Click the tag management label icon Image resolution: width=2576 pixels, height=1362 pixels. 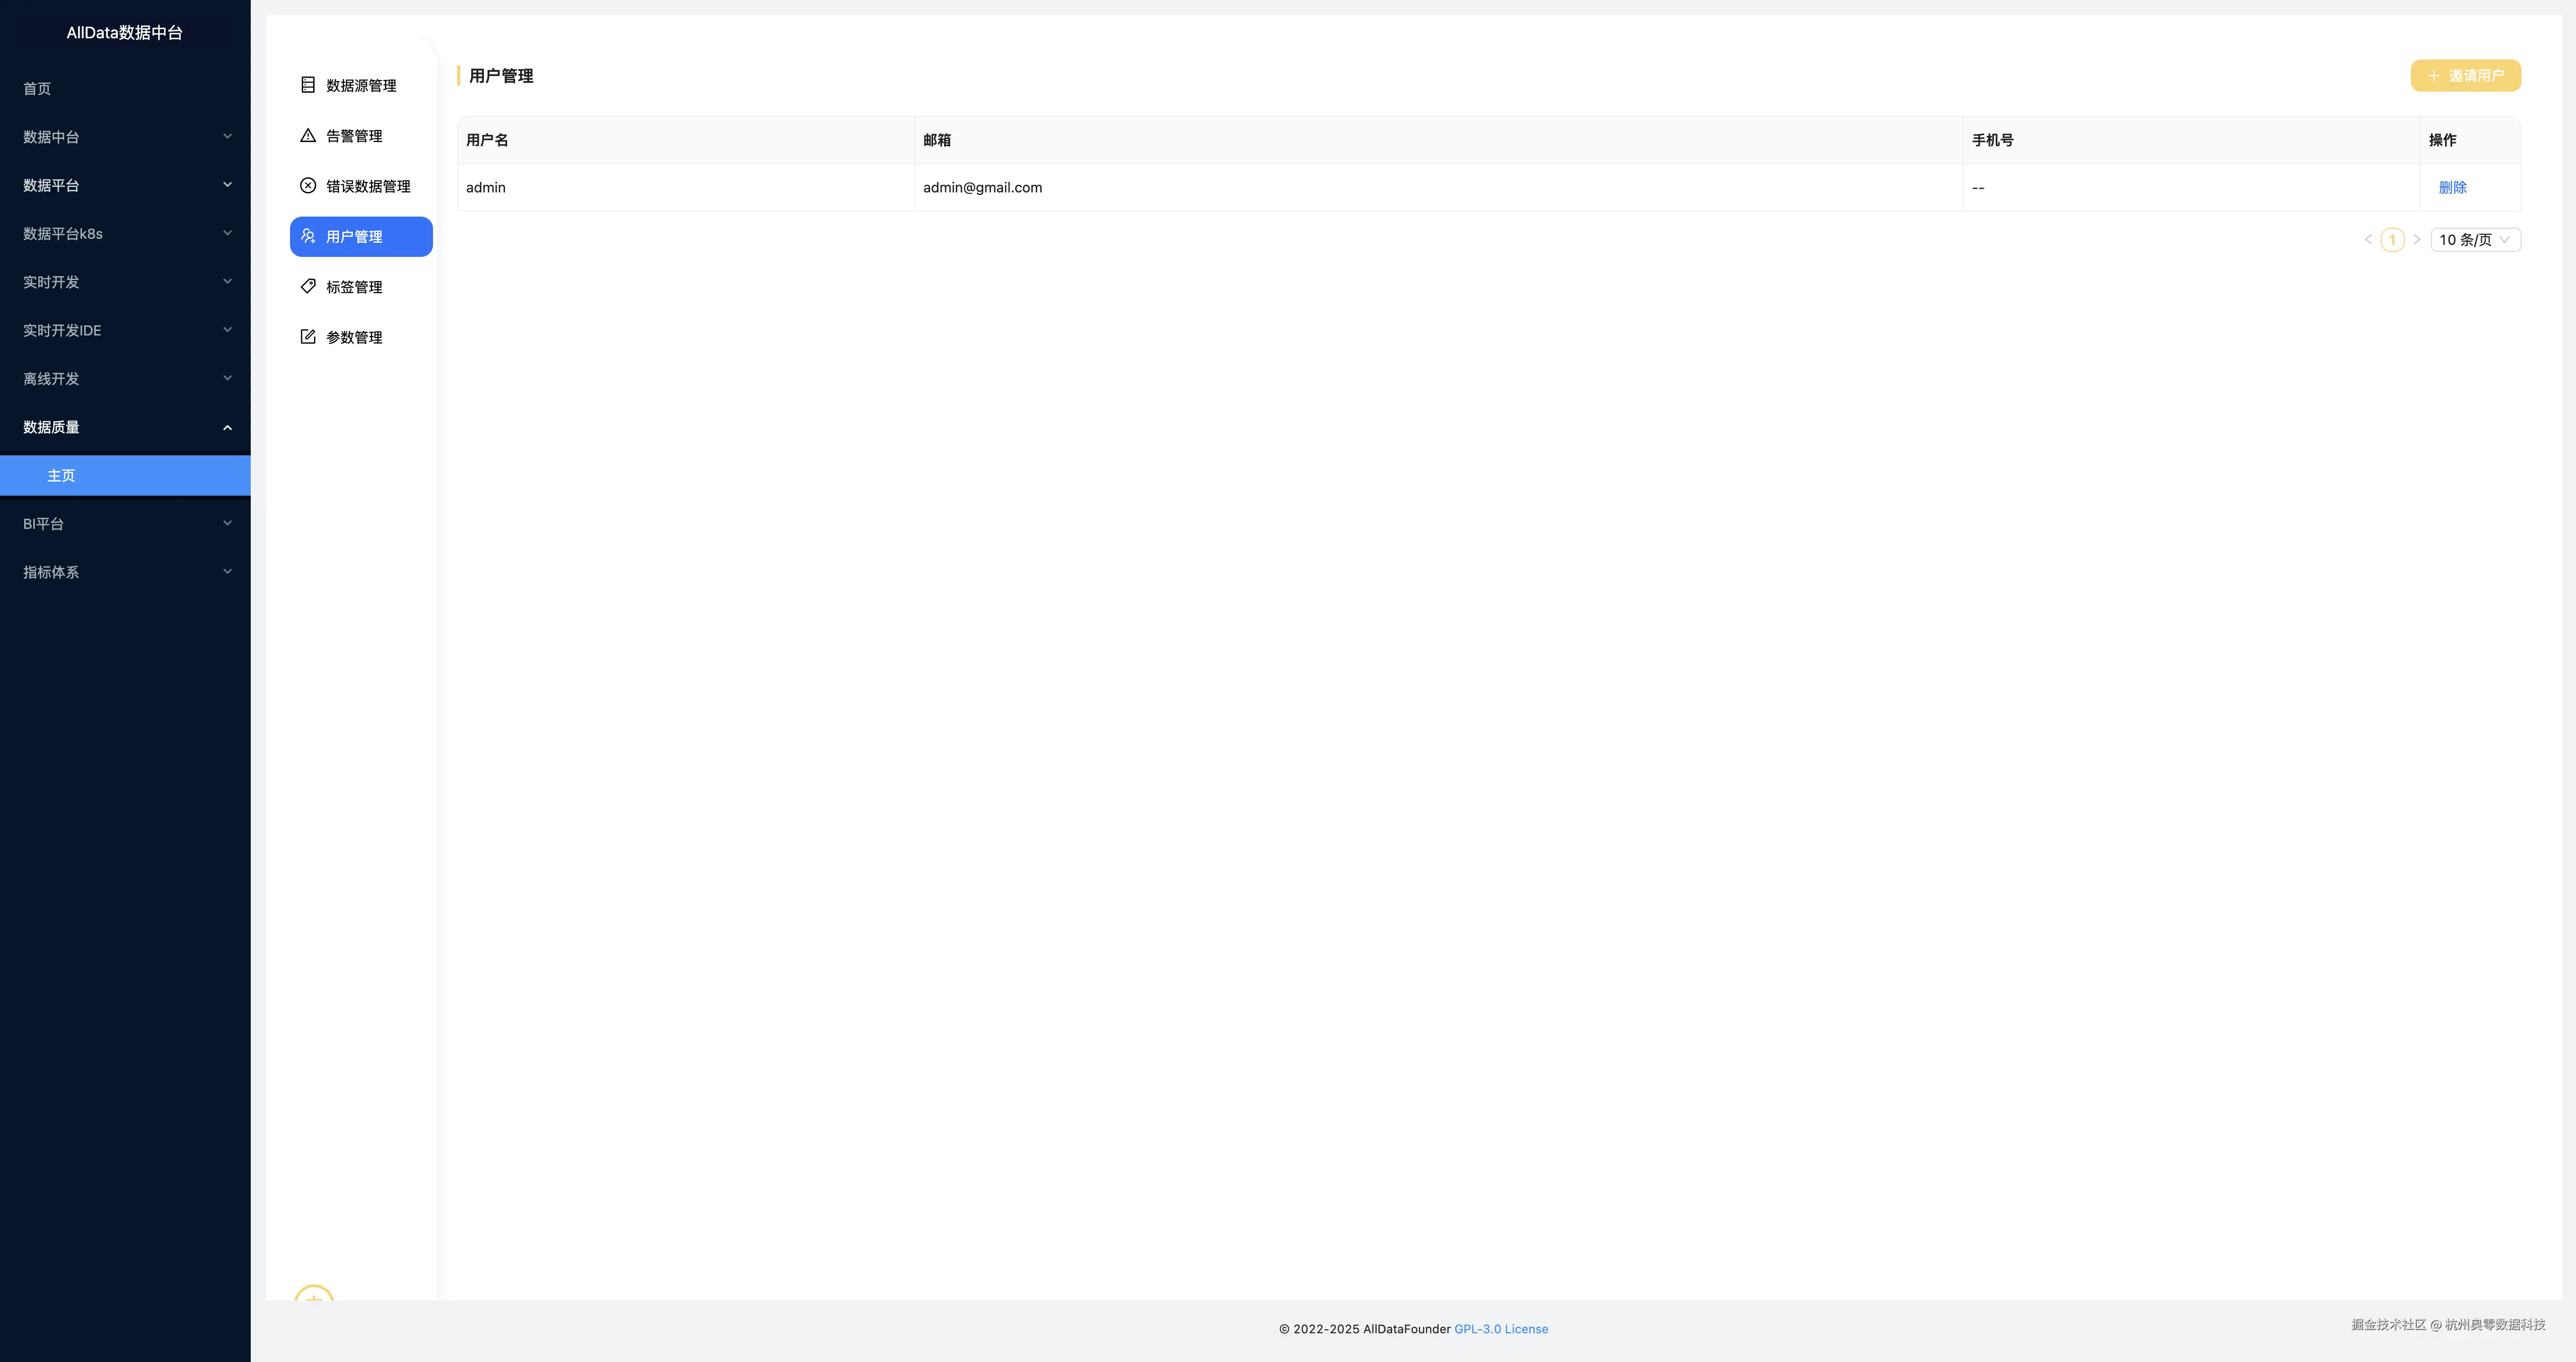[308, 286]
